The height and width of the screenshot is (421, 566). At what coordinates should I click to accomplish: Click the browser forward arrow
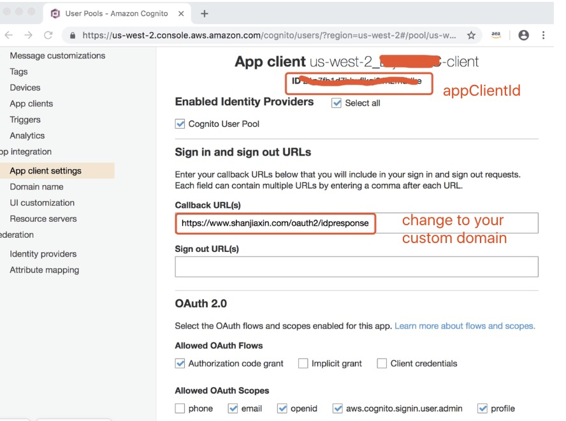click(x=28, y=35)
